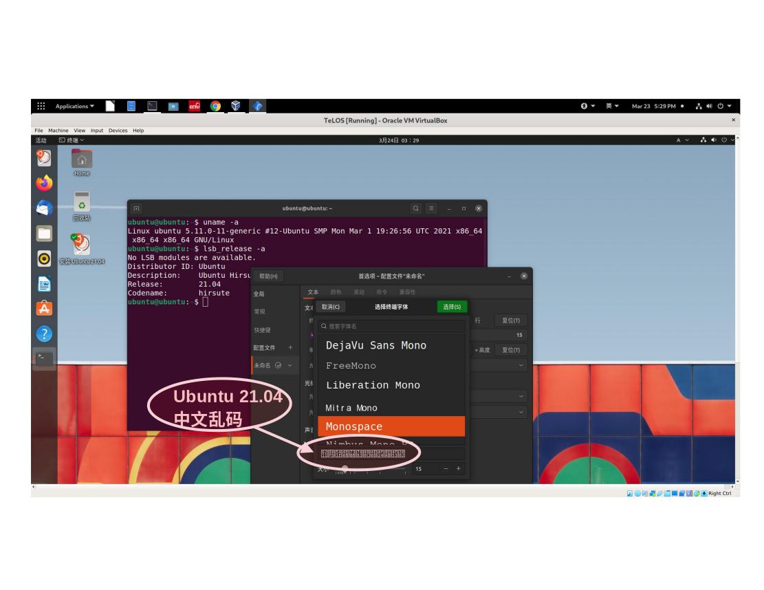Open the VirtualBox cube icon
Image resolution: width=764 pixels, height=590 pixels.
(x=236, y=106)
